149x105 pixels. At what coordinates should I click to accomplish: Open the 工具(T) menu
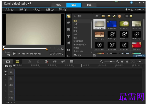tap(36, 10)
